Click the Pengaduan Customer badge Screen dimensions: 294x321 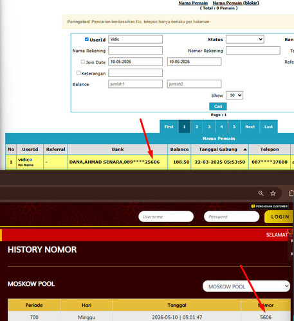pyautogui.click(x=269, y=206)
